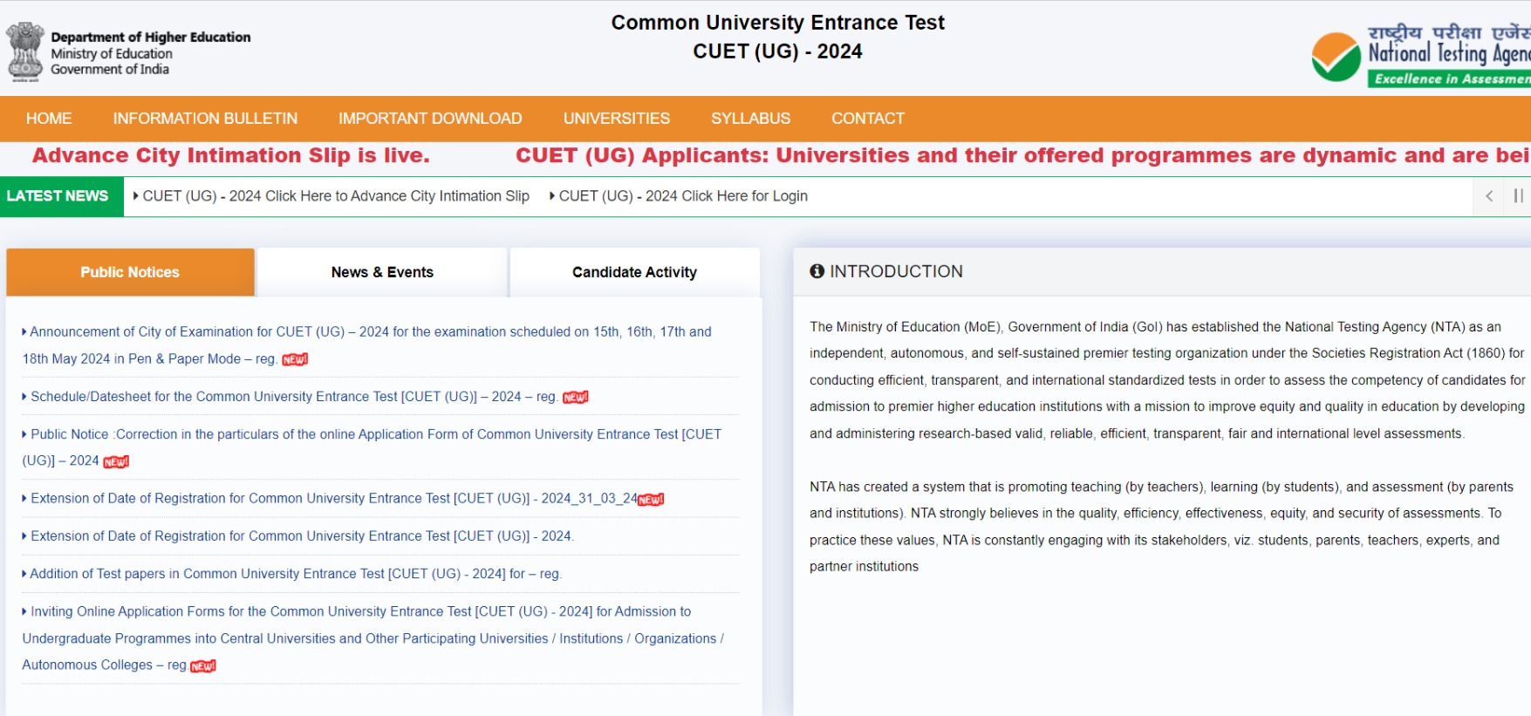Open Addition of Test papers notice

pyautogui.click(x=292, y=574)
